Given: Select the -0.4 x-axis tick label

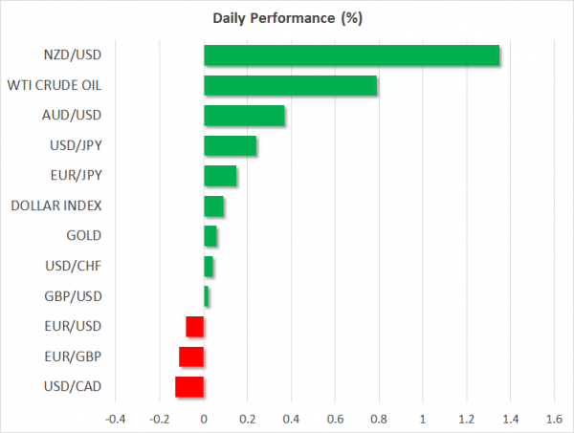Looking at the screenshot, I should pos(115,420).
